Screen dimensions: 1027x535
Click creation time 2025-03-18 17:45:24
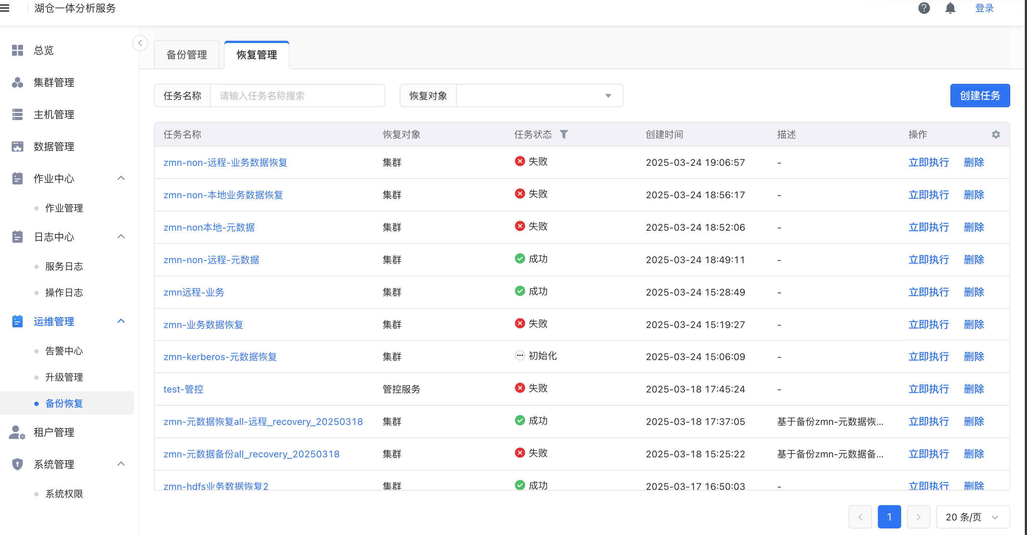click(x=695, y=389)
